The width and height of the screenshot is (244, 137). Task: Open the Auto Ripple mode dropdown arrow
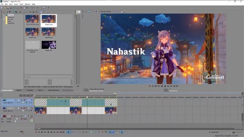(x=119, y=132)
